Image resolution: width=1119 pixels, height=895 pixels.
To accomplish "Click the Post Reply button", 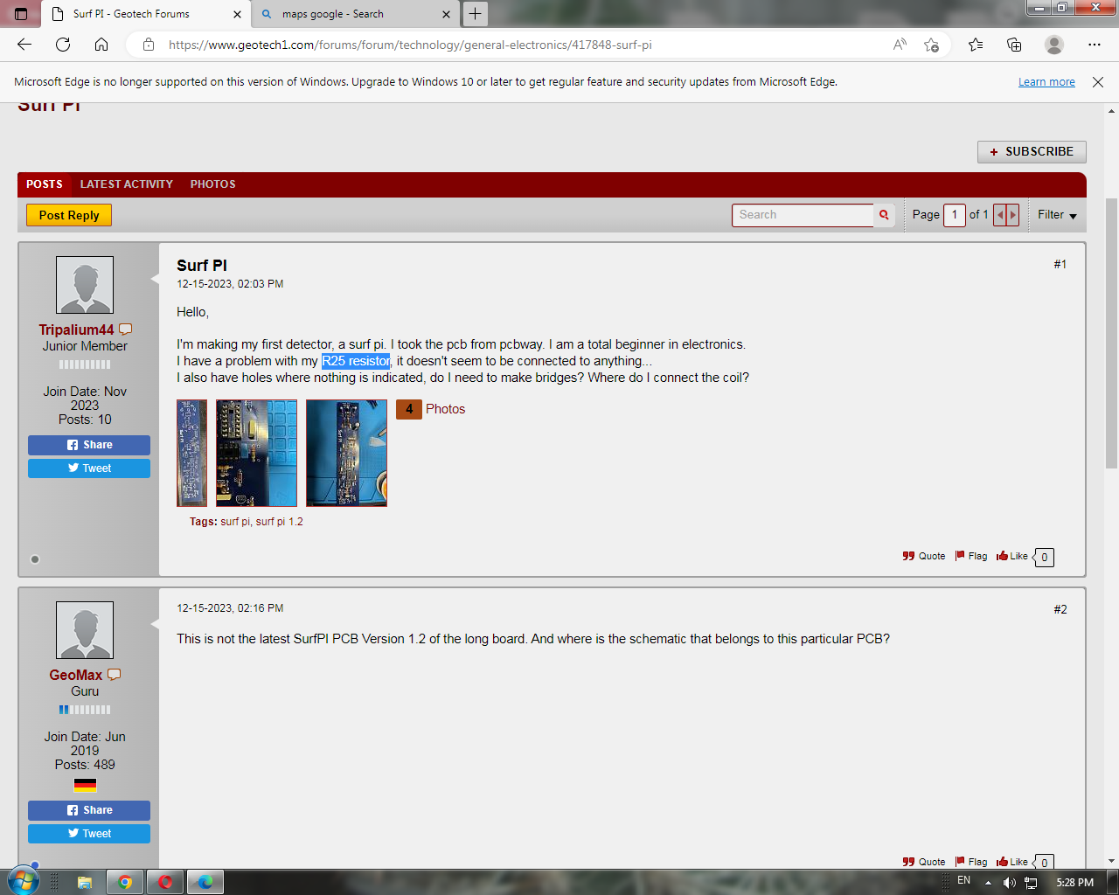I will coord(69,215).
